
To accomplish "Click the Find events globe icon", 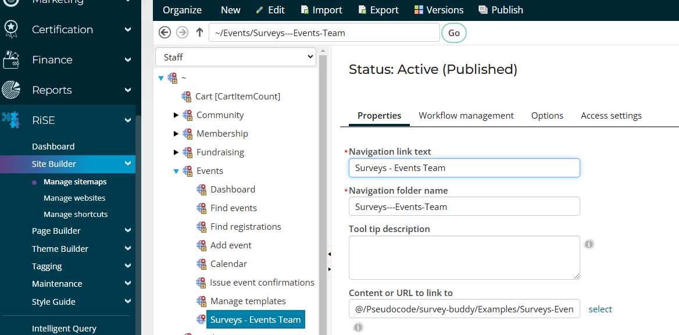I will [201, 208].
